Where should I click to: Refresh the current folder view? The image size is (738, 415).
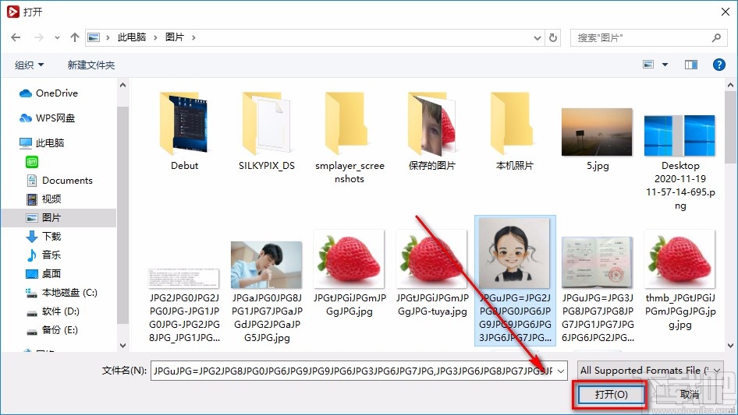pos(554,37)
